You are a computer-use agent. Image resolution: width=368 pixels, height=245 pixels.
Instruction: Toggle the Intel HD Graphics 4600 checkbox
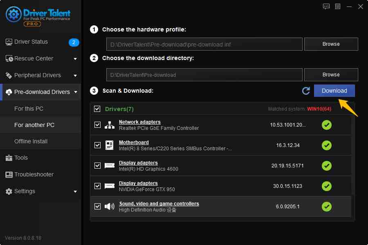97,166
